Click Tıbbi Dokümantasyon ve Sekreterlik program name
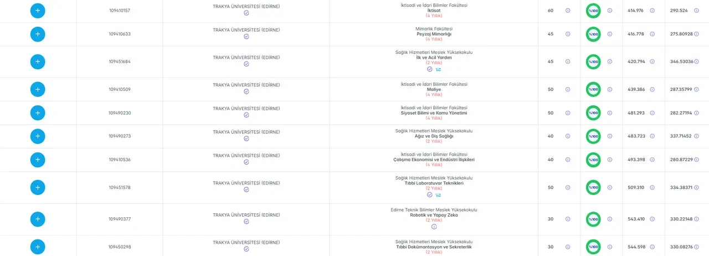The width and height of the screenshot is (709, 256). [434, 247]
